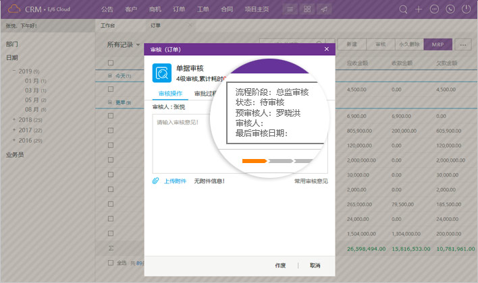This screenshot has height=283, width=478.
Task: Open the 所有记录 dropdown filter
Action: [124, 44]
